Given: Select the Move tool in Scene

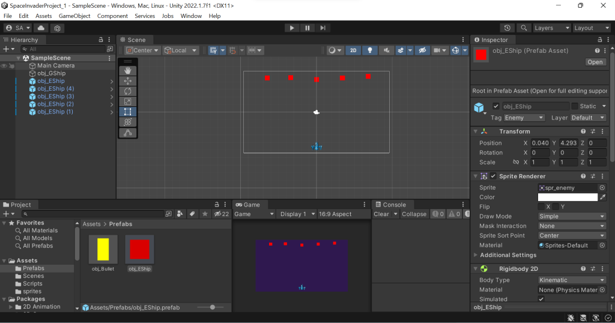Looking at the screenshot, I should (128, 80).
